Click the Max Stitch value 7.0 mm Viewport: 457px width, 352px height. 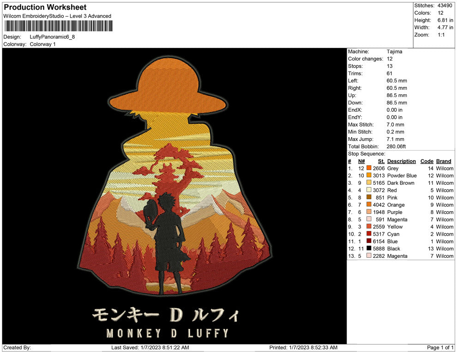[x=395, y=125]
